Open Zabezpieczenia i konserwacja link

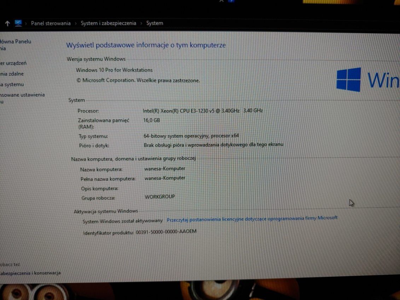pos(30,273)
